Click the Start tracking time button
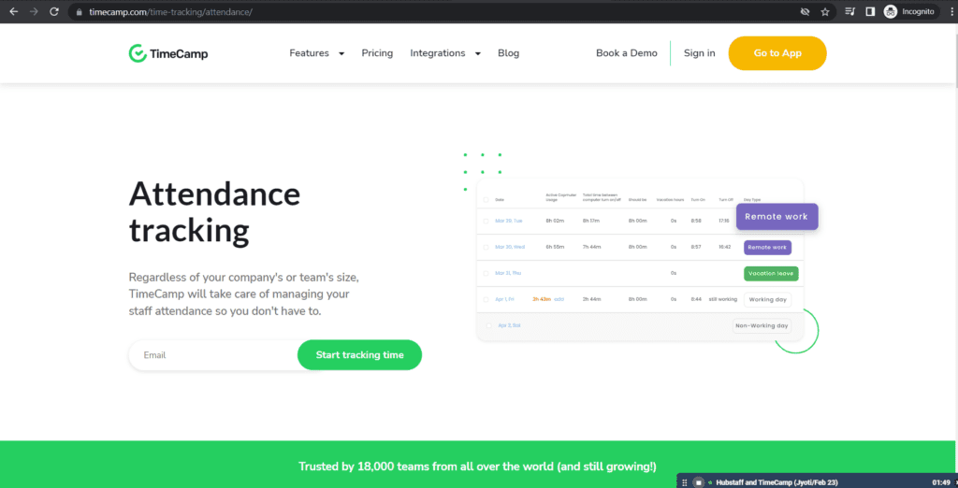The height and width of the screenshot is (488, 958). [359, 355]
